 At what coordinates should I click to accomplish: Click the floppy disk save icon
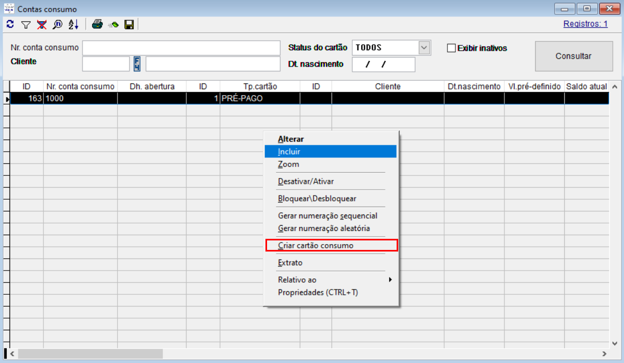129,24
